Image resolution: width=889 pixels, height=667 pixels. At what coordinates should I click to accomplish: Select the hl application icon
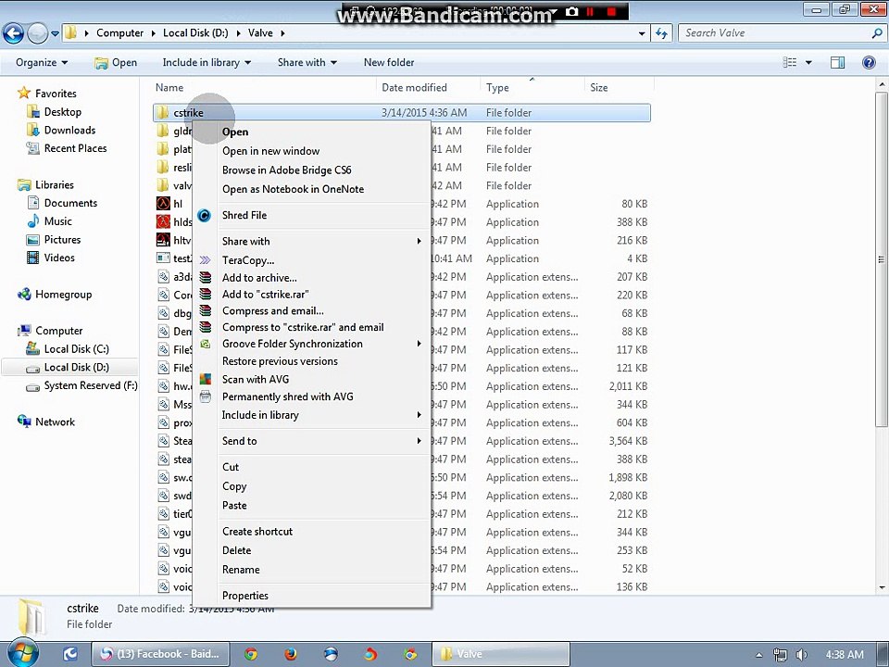(x=163, y=204)
